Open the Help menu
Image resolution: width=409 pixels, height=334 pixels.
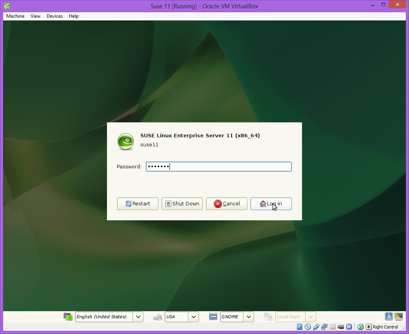[74, 16]
